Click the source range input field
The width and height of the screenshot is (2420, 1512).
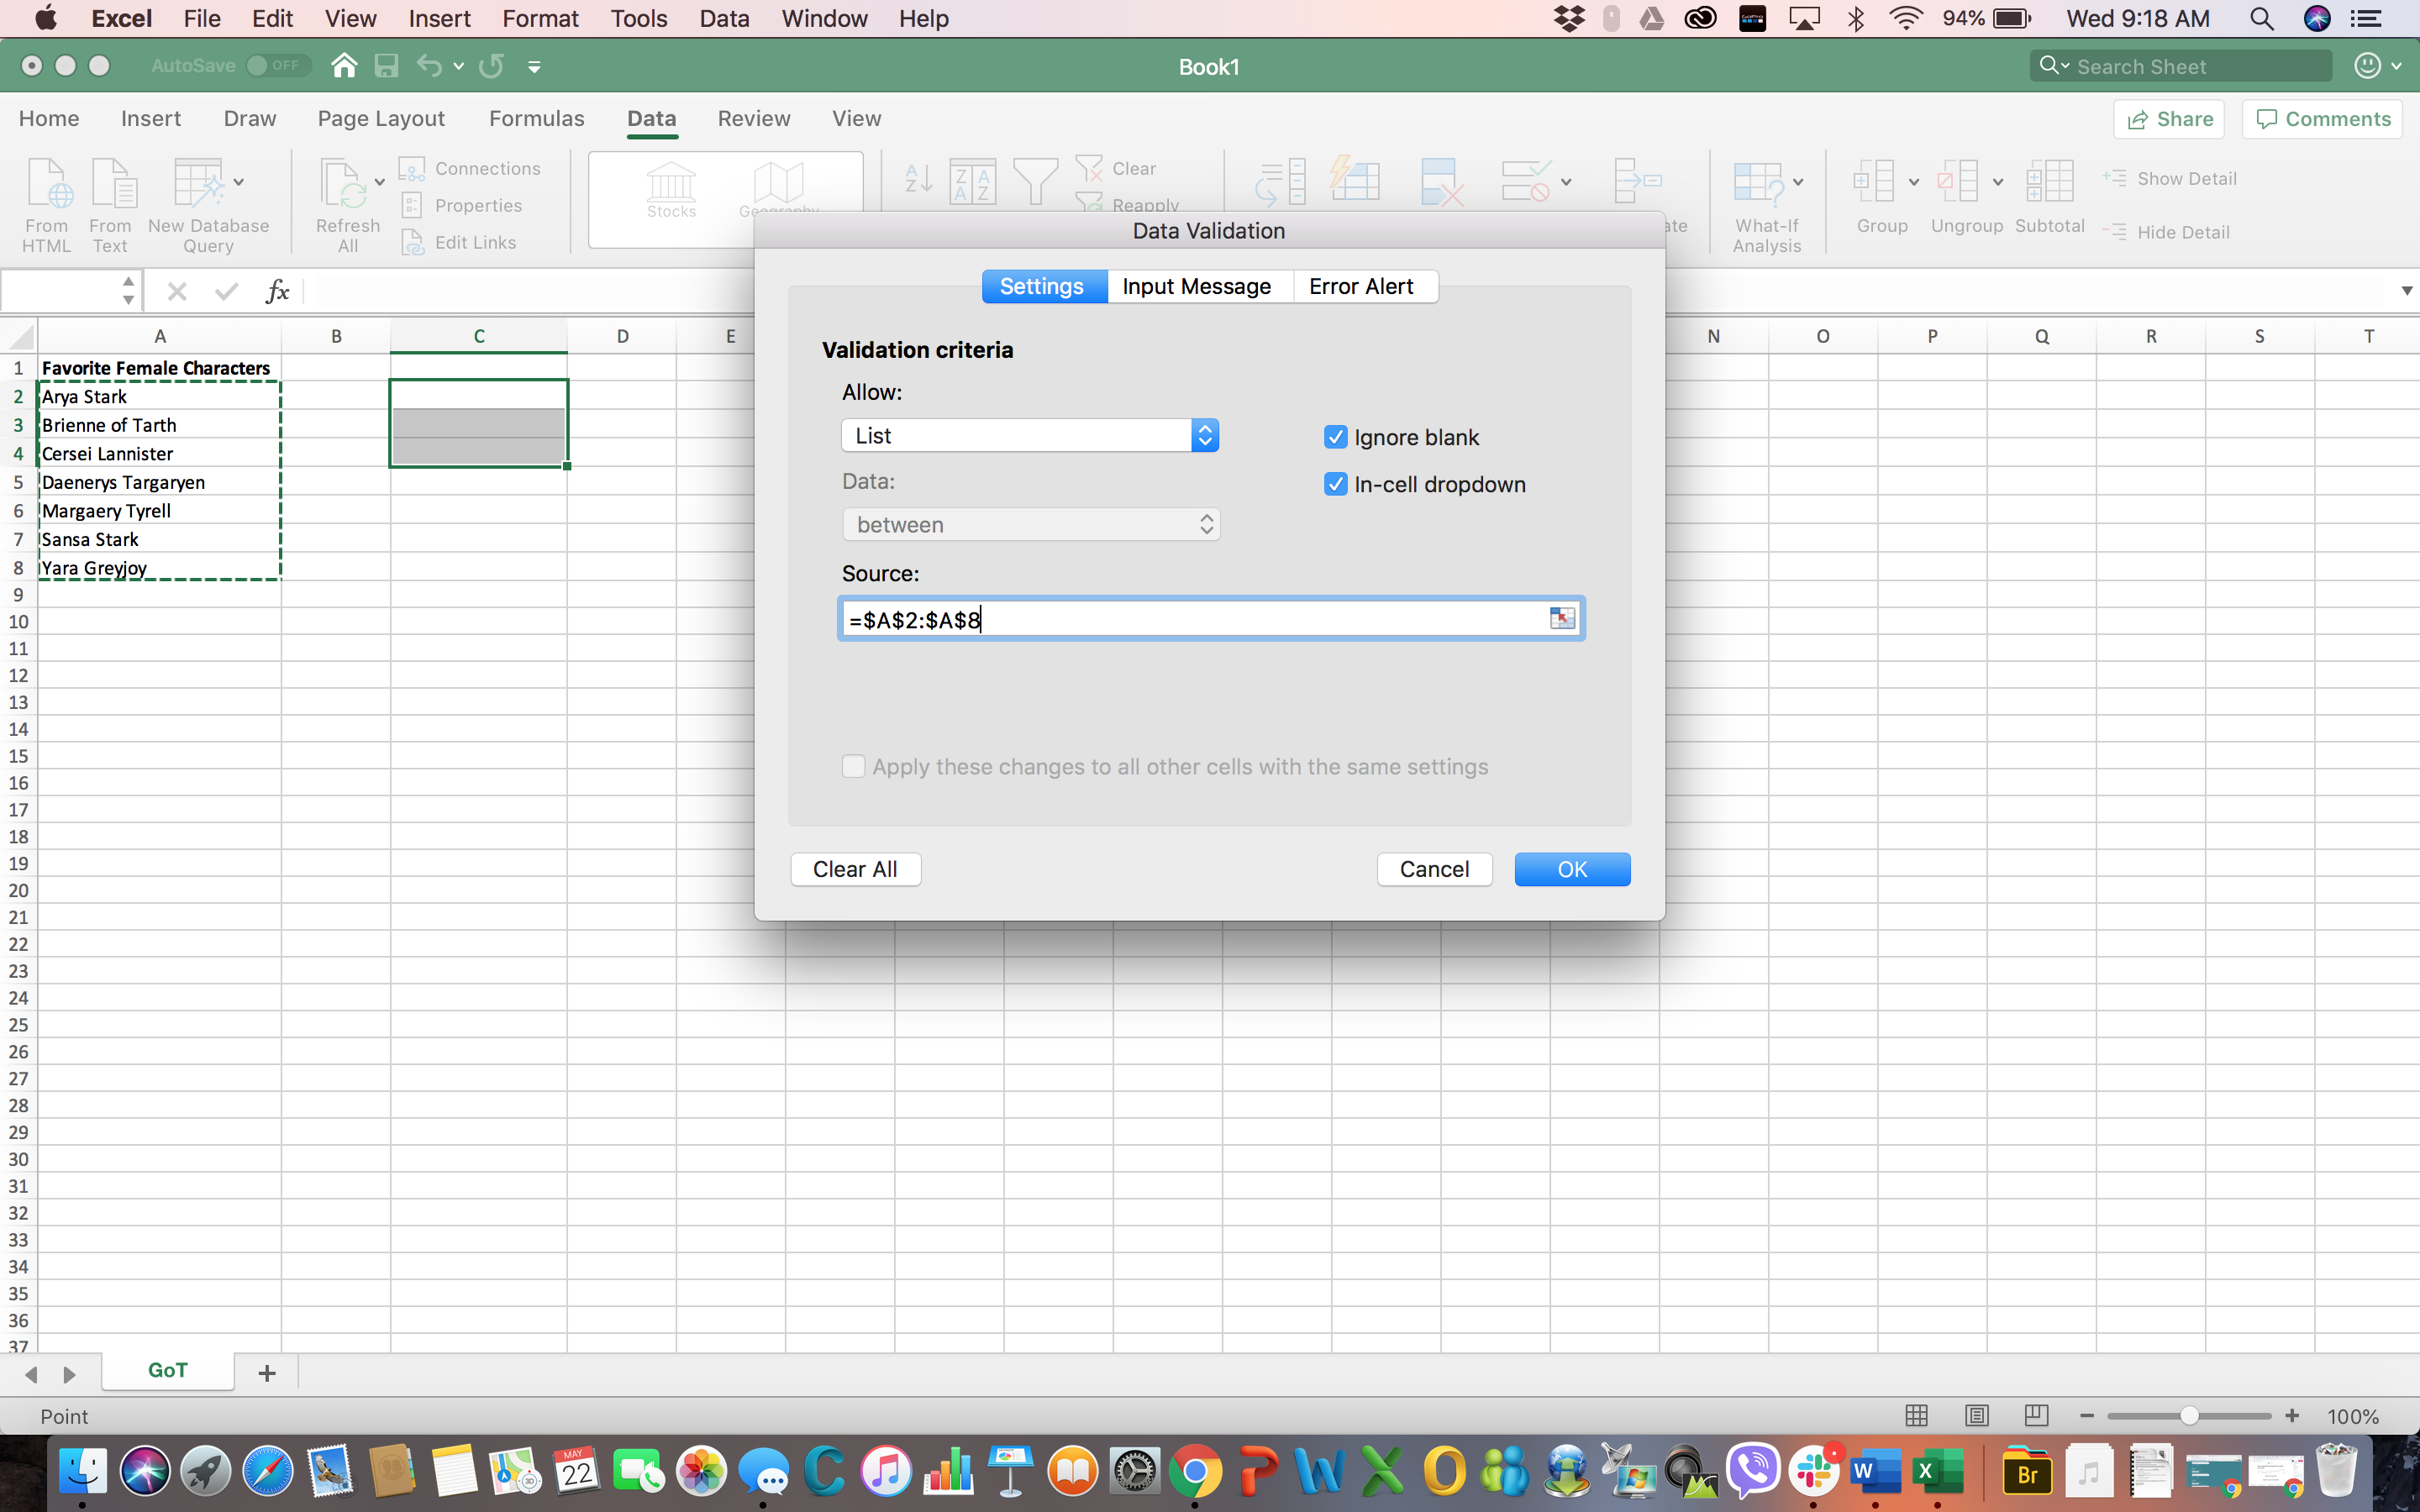(1193, 620)
